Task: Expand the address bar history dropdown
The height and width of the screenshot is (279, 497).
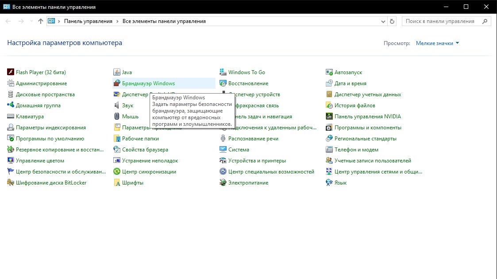Action: tap(383, 21)
